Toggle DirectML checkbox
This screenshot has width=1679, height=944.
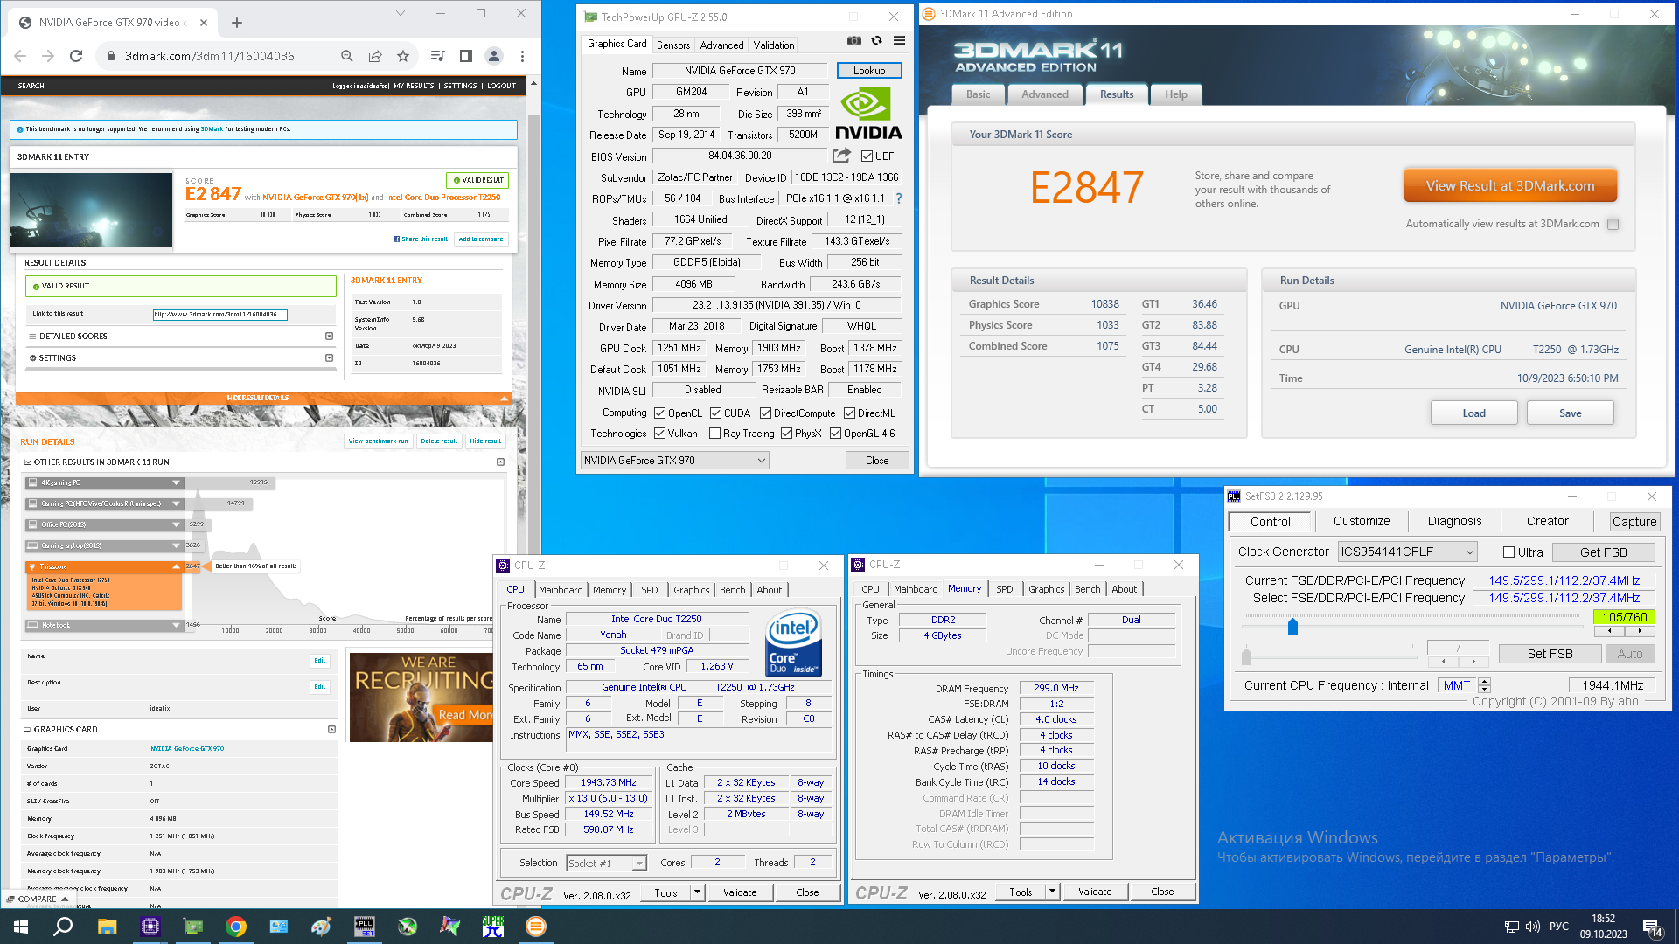click(x=849, y=413)
